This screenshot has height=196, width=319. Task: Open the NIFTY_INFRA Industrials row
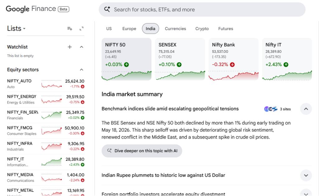click(45, 146)
